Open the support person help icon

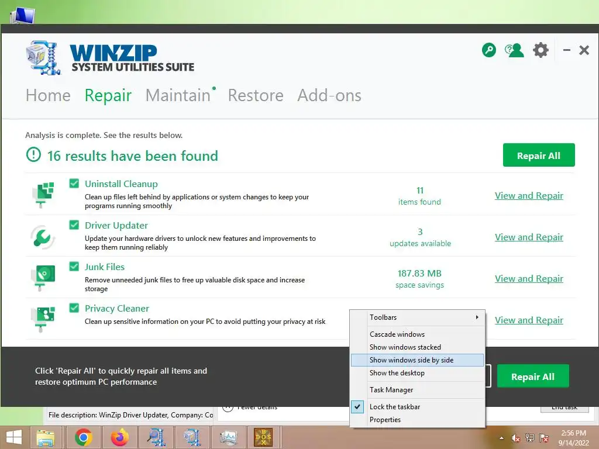514,50
